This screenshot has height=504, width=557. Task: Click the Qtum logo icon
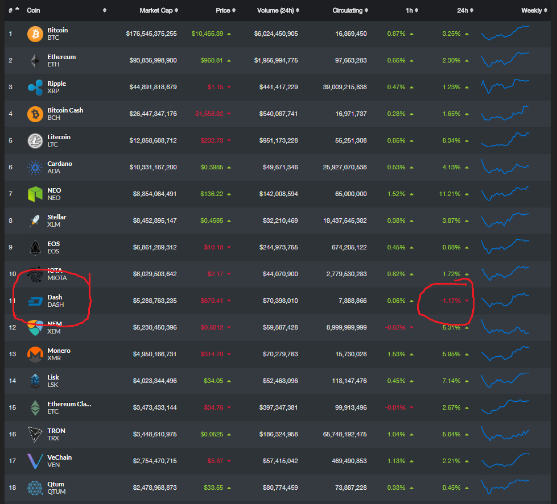click(35, 488)
